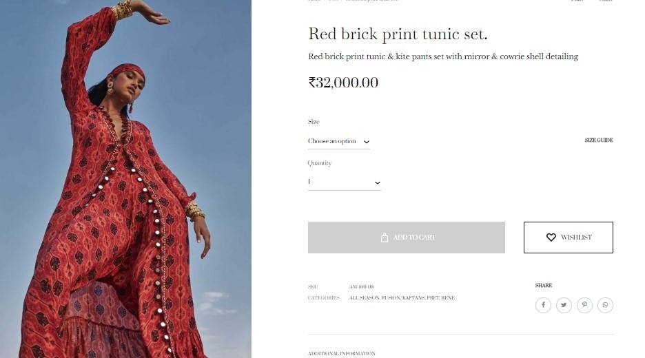Open the Size Guide link
This screenshot has width=645, height=358.
[598, 140]
